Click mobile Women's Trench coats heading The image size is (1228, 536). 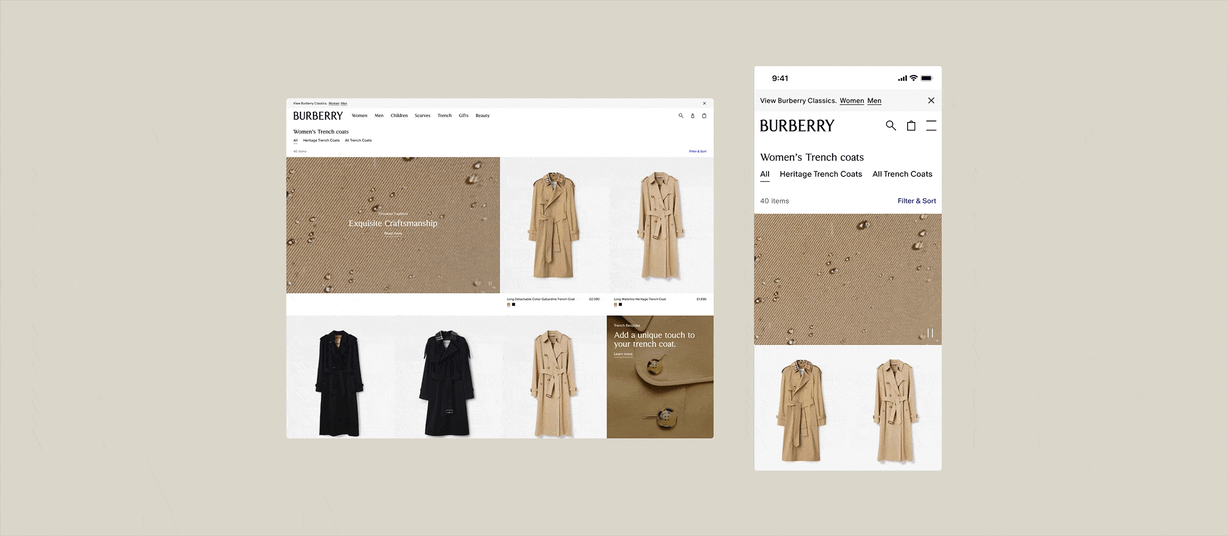(812, 157)
